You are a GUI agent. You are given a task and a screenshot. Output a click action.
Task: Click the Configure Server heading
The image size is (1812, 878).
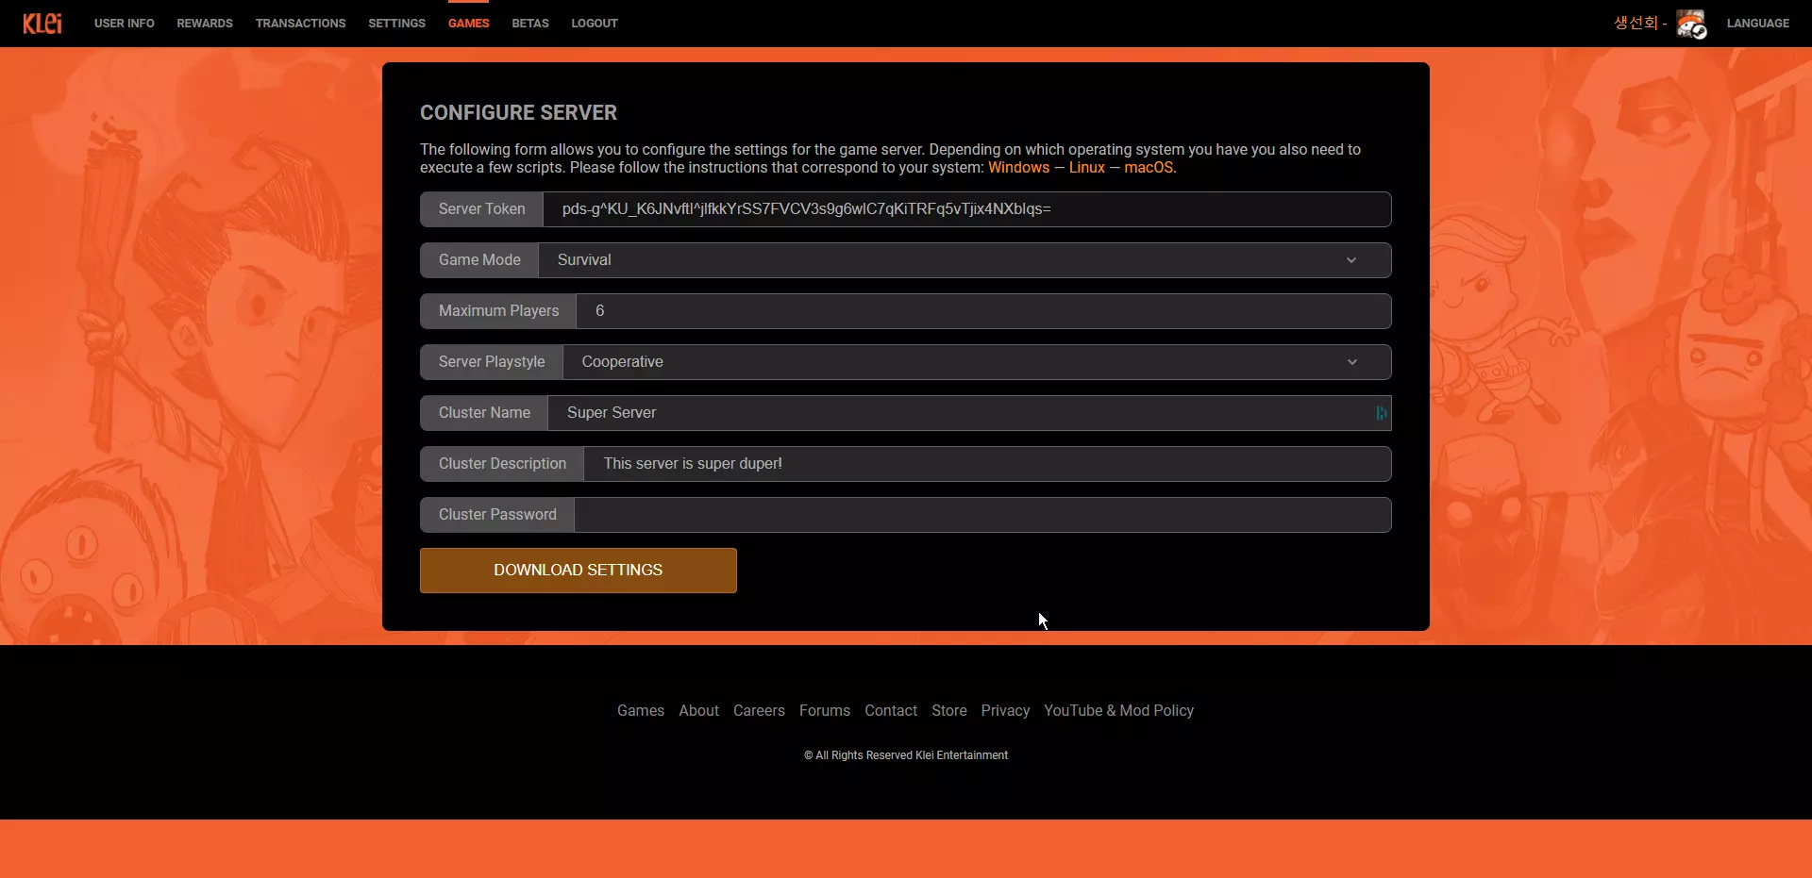click(x=518, y=113)
